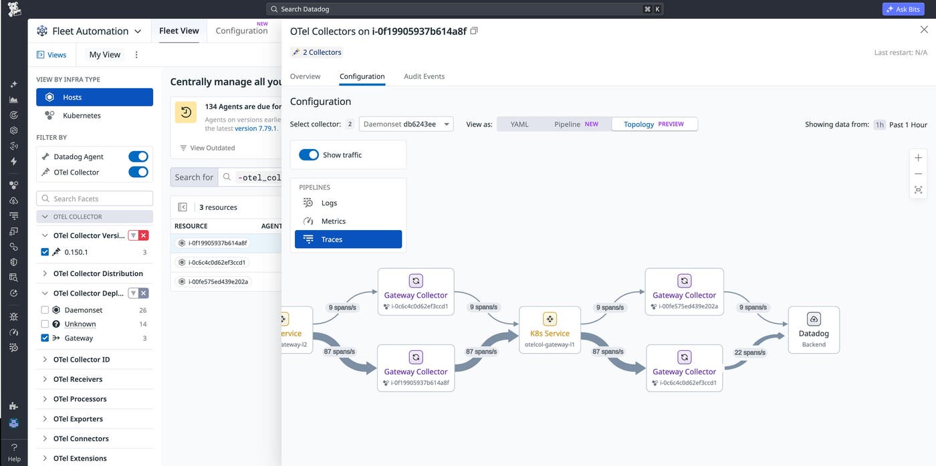Viewport: 936px width, 466px height.
Task: Check the Unknown deployment checkbox
Action: coord(45,324)
